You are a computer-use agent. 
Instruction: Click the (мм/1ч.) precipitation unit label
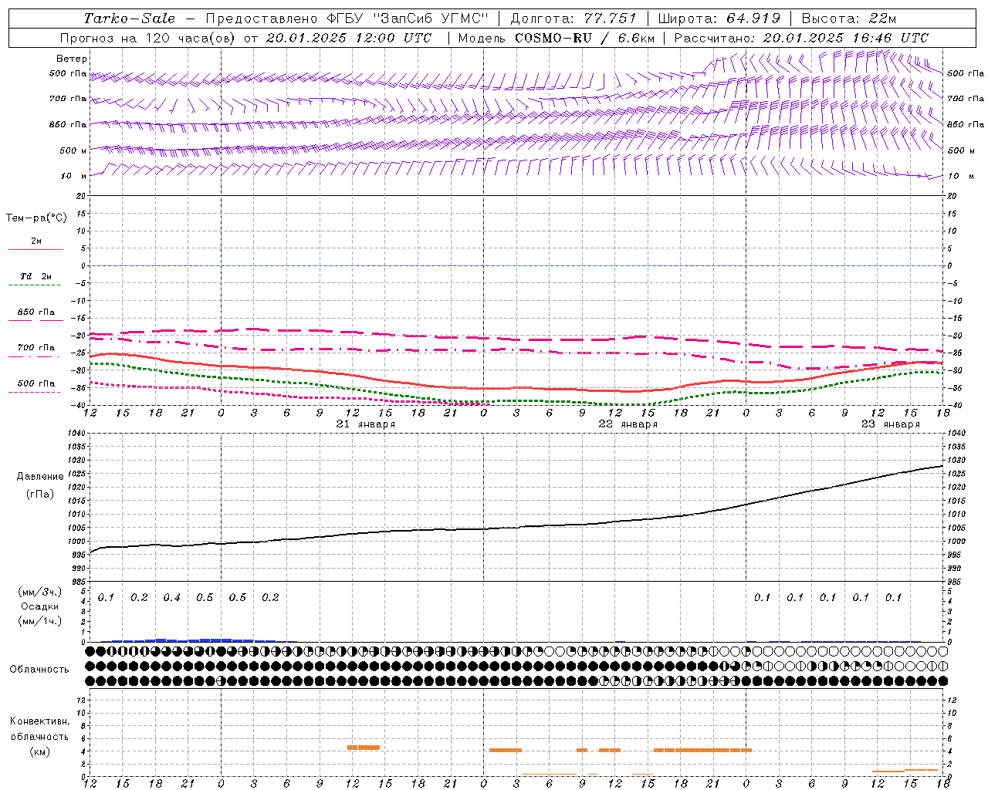40,621
